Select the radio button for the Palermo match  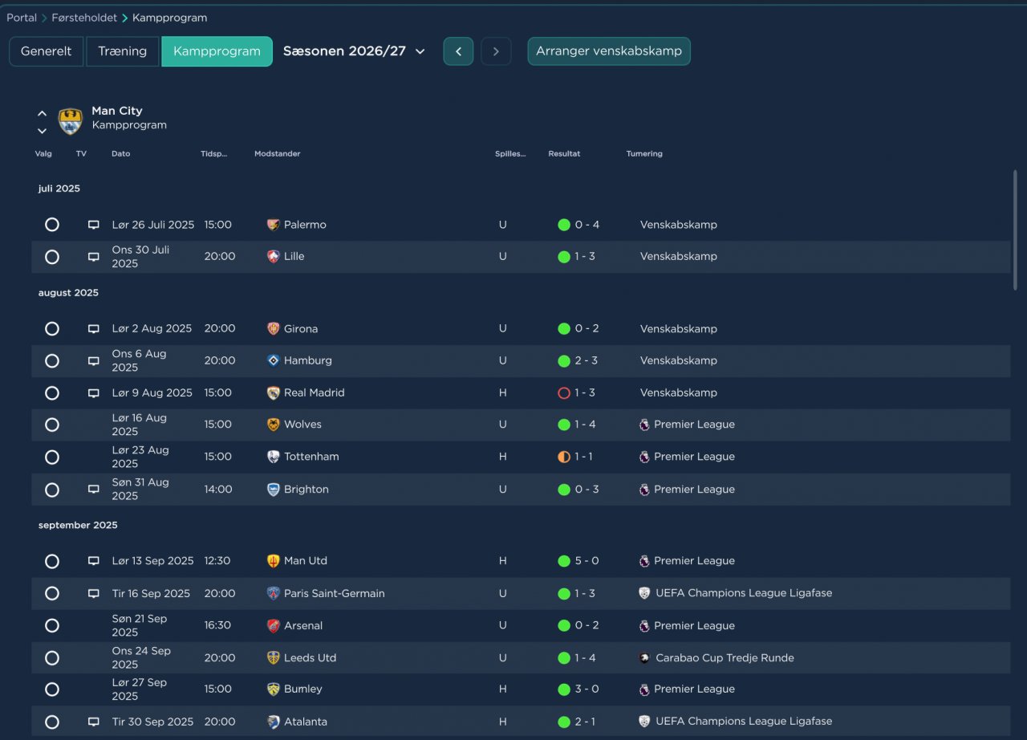(52, 225)
